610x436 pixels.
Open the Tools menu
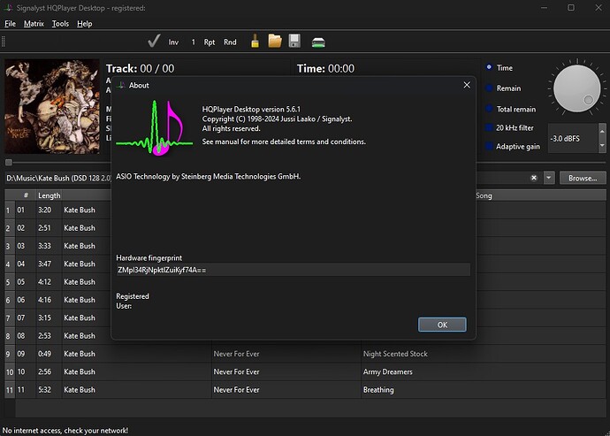[60, 24]
